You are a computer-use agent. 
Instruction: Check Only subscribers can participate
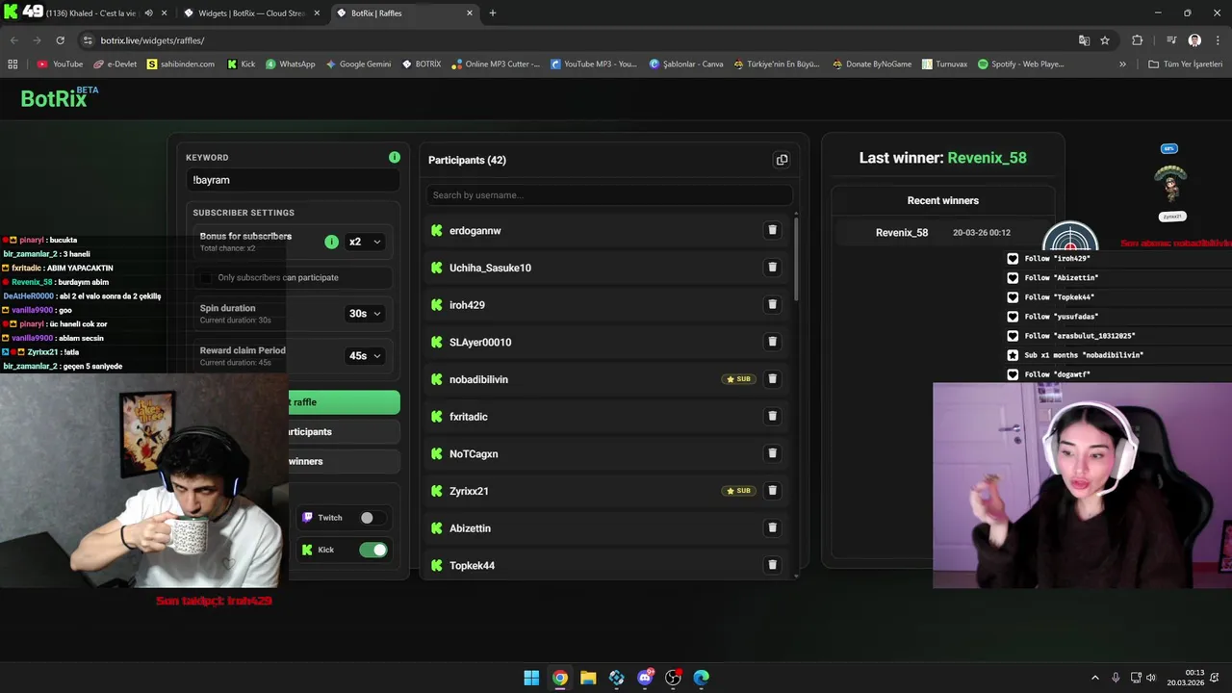coord(205,277)
